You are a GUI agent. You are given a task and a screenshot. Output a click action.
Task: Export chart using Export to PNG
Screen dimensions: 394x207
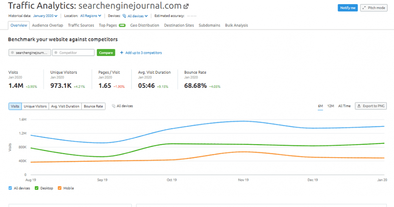tap(371, 106)
